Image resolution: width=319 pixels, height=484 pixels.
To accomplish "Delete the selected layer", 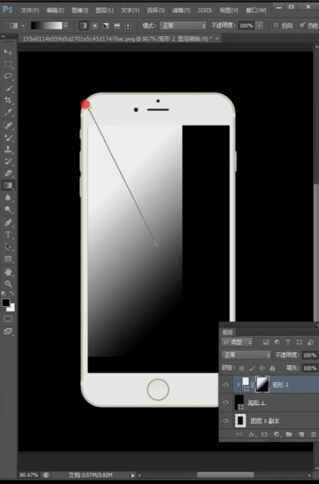I will [x=313, y=434].
